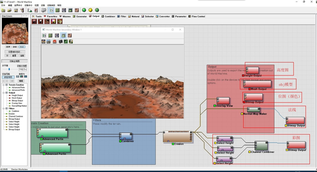Image resolution: width=317 pixels, height=172 pixels.
Task: Click the terrain-with-flag icon in main toolbar
Action: (30, 10)
